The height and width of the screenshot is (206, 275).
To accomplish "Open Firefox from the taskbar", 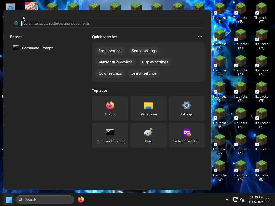I will pyautogui.click(x=81, y=200).
